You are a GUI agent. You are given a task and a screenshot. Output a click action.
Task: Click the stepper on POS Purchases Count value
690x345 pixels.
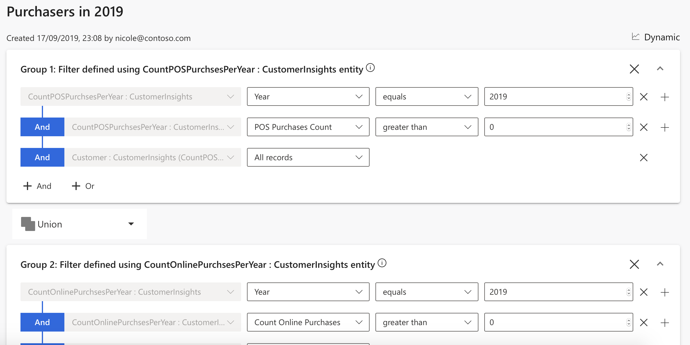click(x=629, y=127)
